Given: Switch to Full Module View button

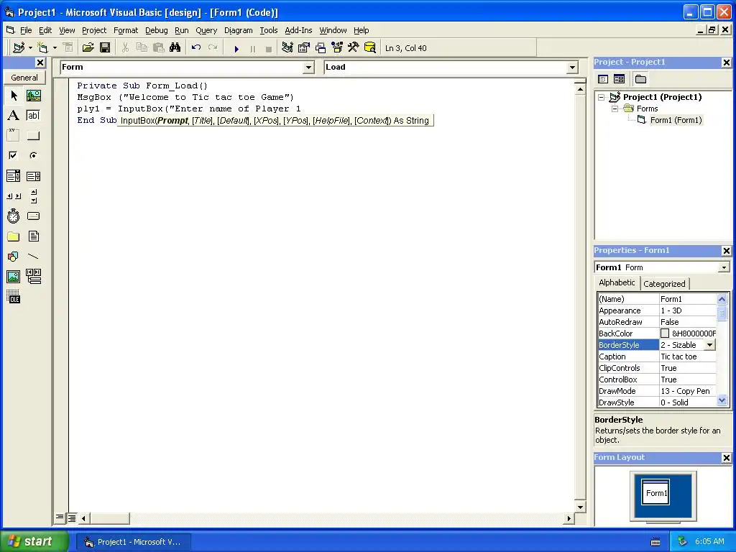Looking at the screenshot, I should click(x=71, y=518).
